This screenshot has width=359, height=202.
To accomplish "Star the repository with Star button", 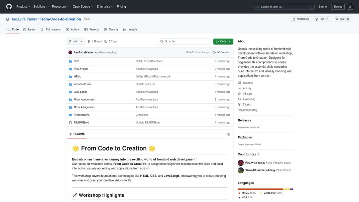I will 343,19.
